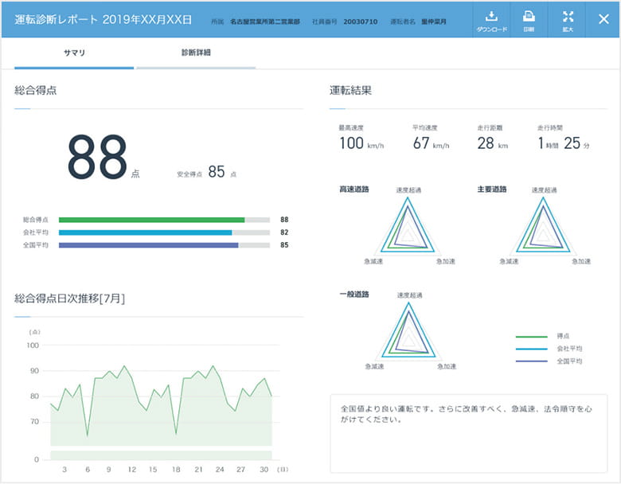Click the 総合得点日次推移[7月] heading
Viewport: 621px width, 484px height.
(70, 299)
